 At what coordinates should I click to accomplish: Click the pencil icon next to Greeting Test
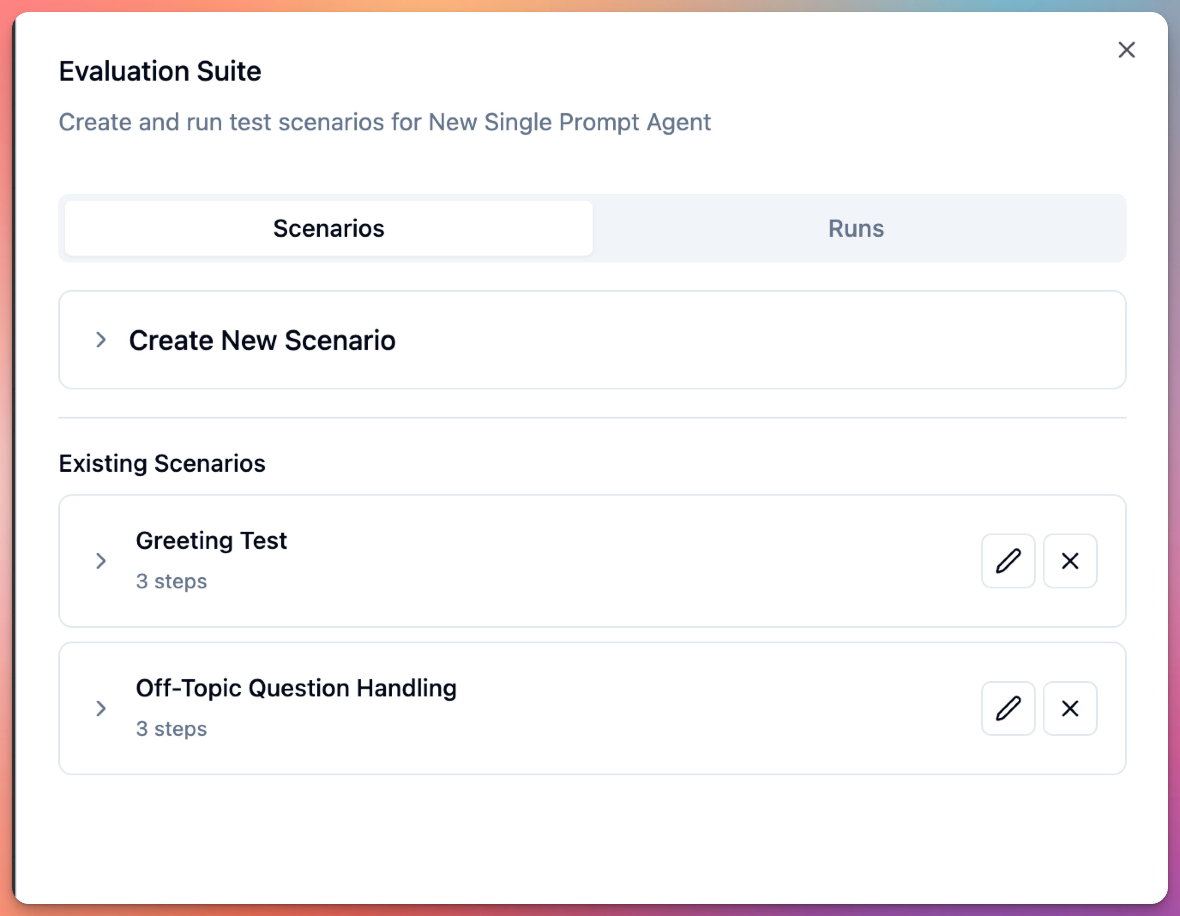click(1008, 561)
